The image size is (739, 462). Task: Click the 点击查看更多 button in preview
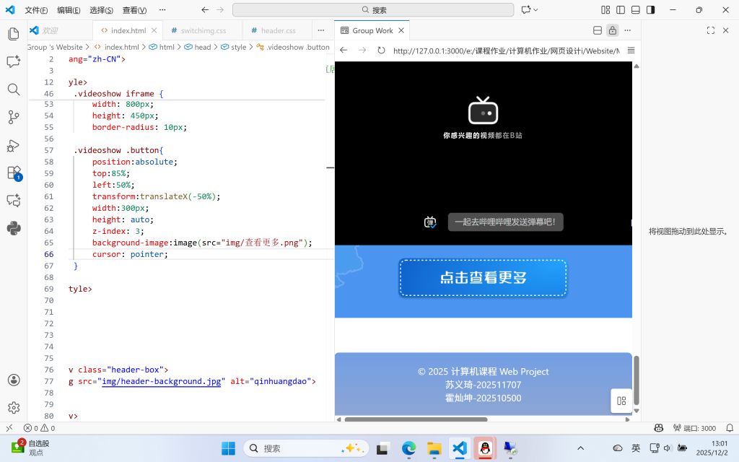(483, 278)
